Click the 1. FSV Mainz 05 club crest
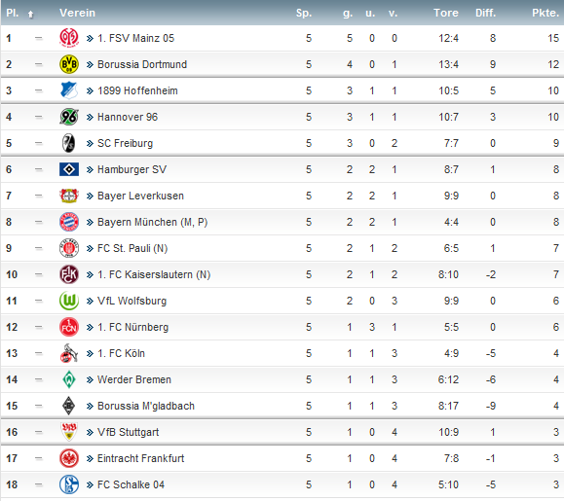The width and height of the screenshot is (564, 501). (69, 38)
